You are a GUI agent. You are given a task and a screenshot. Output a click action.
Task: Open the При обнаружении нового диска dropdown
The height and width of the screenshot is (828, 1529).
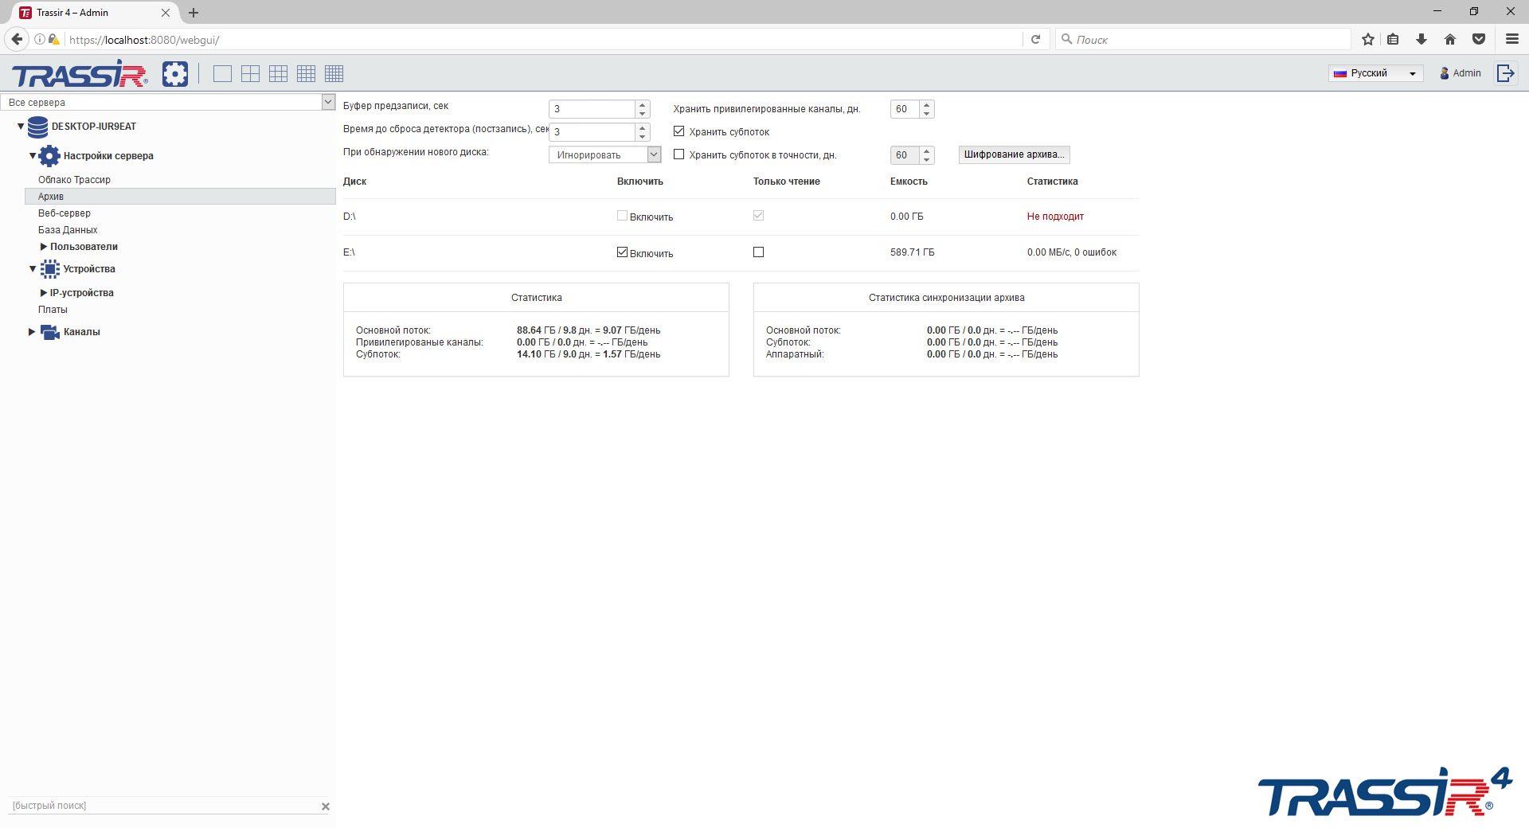click(x=653, y=154)
